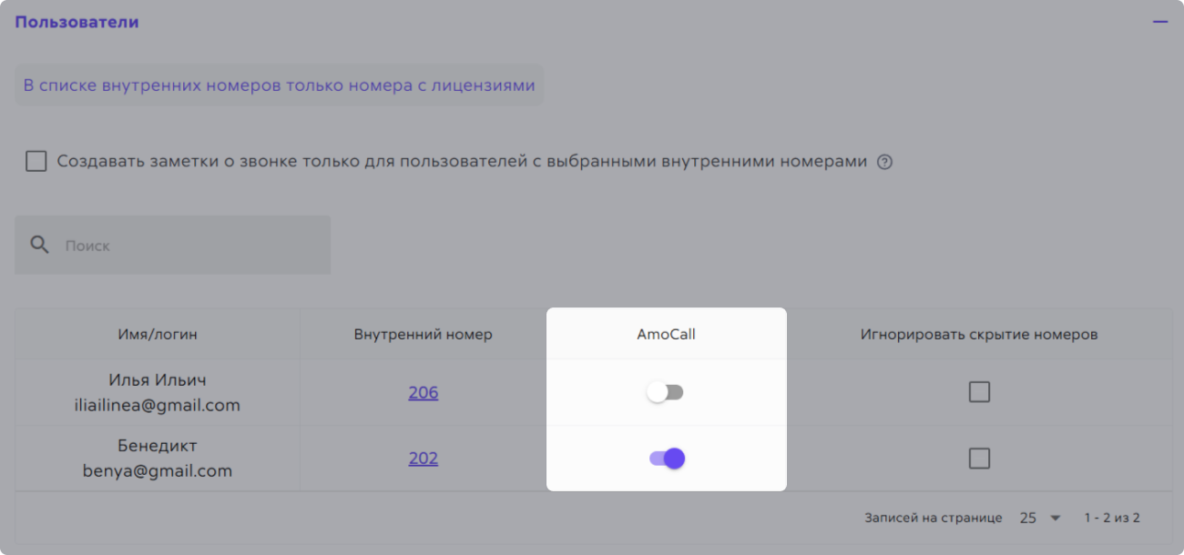Focus the Поиск search field
This screenshot has width=1184, height=555.
(173, 245)
